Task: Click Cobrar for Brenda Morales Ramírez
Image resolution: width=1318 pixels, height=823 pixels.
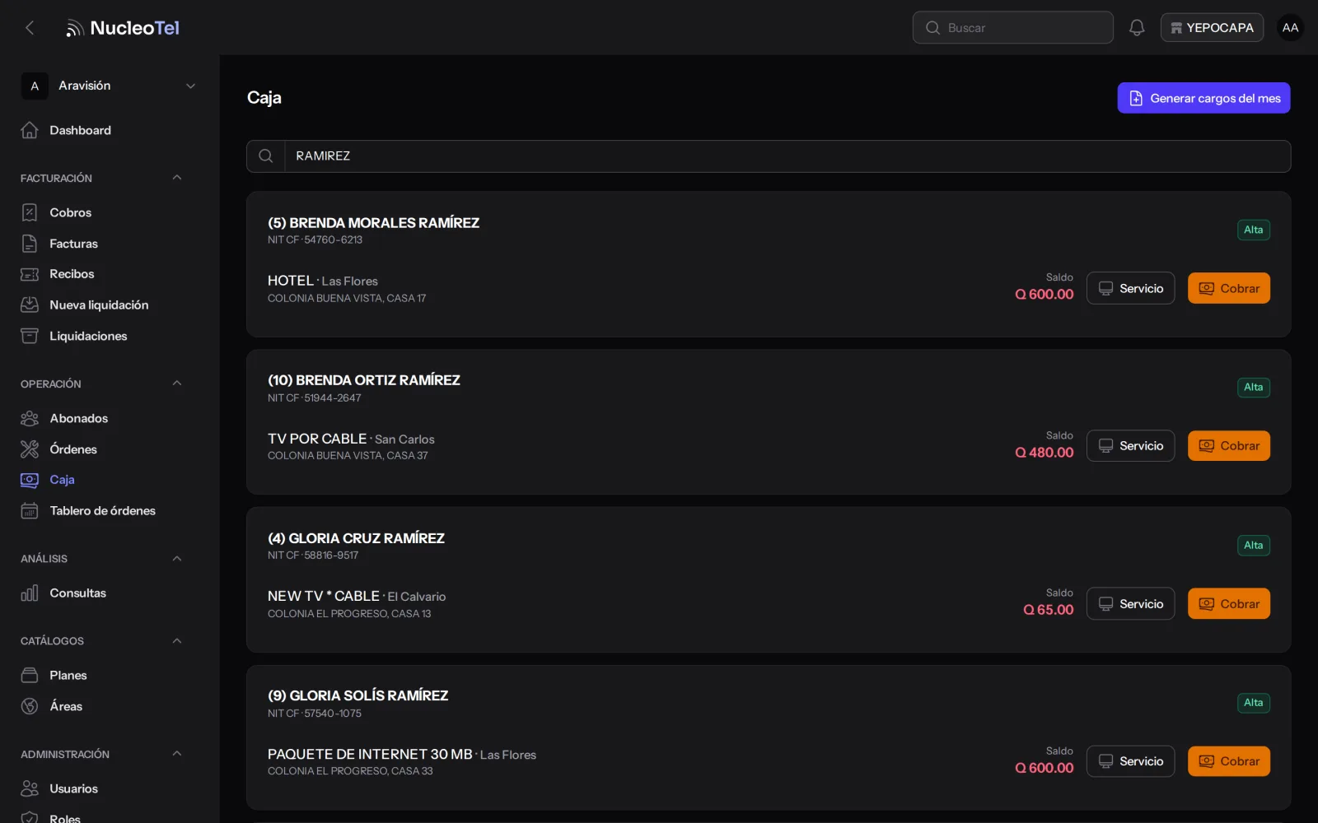Action: coord(1229,288)
